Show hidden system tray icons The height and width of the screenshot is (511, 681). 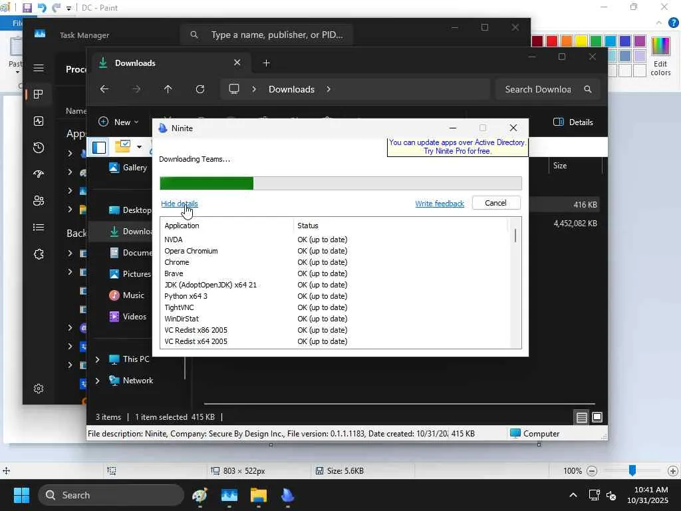coord(573,495)
